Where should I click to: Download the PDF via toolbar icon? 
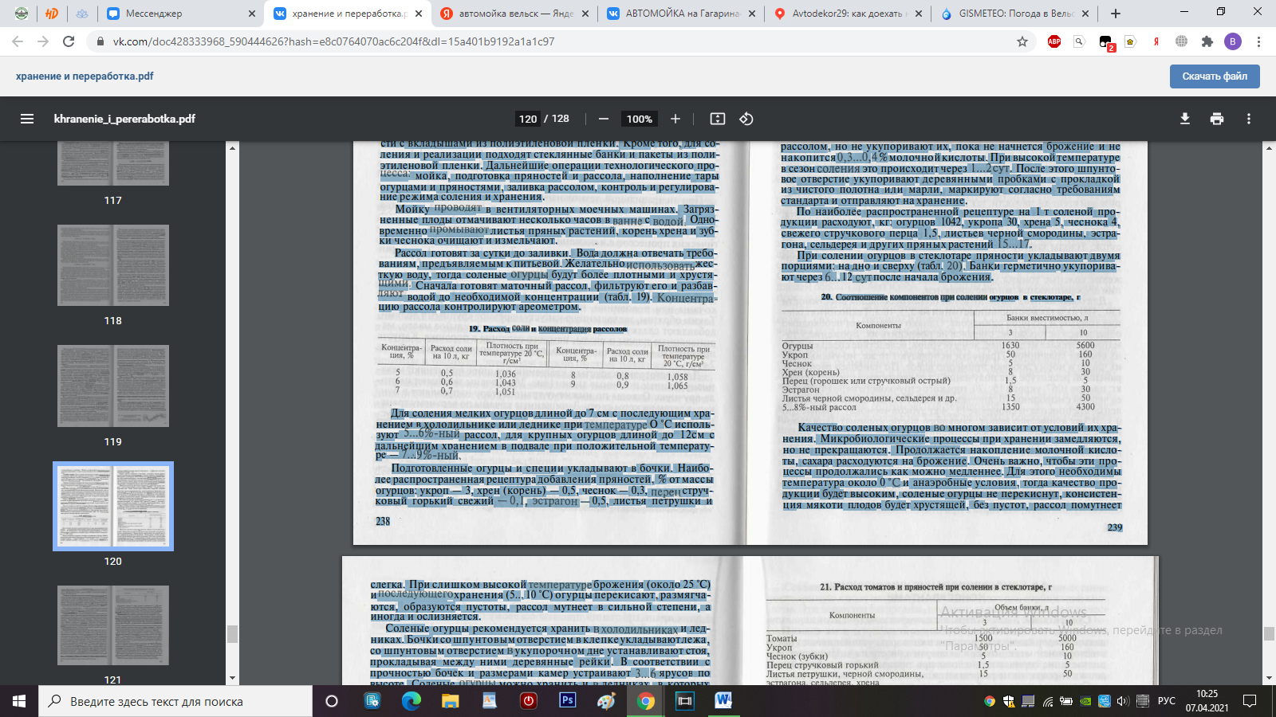pos(1185,119)
